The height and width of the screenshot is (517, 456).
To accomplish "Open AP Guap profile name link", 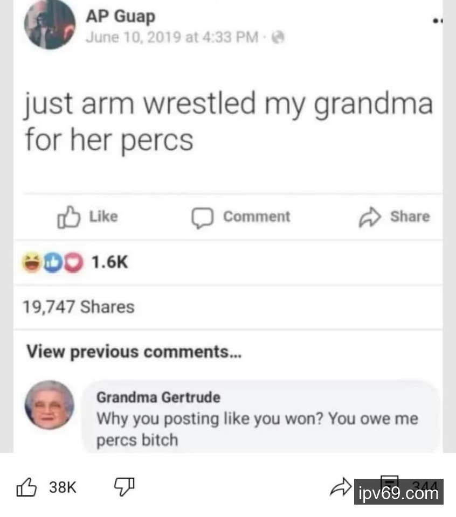I will pyautogui.click(x=120, y=16).
